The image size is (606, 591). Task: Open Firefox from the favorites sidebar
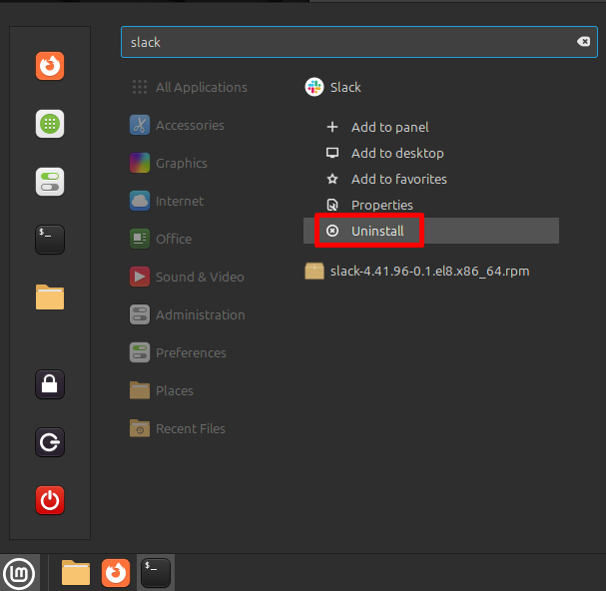[x=50, y=66]
